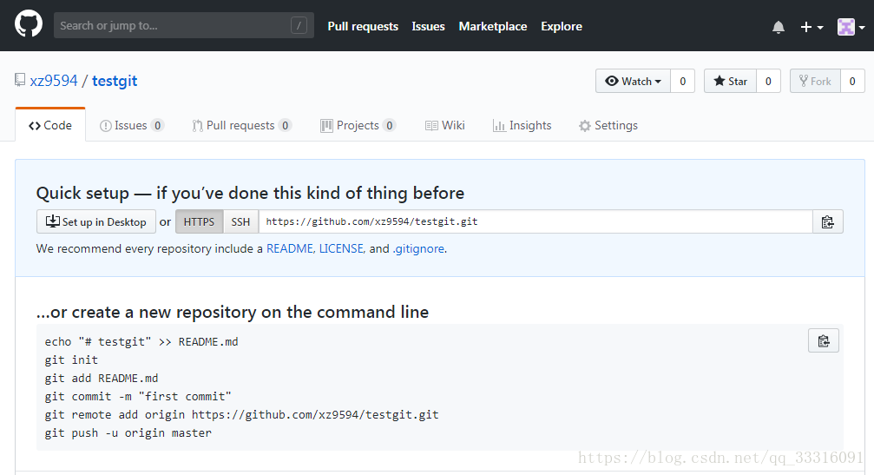
Task: Switch to the Issues tab
Action: point(130,125)
